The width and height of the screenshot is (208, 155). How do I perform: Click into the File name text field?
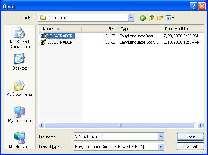coord(116,137)
